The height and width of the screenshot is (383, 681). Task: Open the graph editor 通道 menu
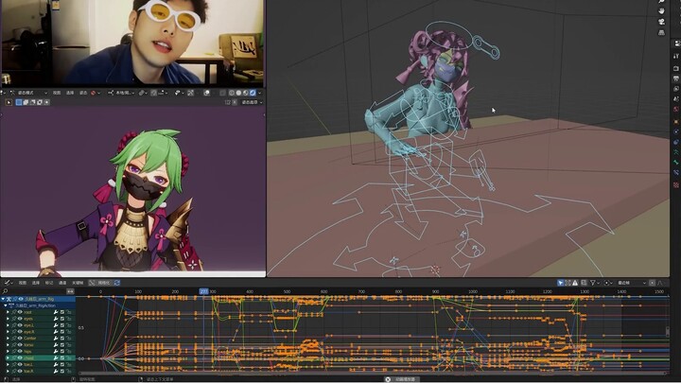pos(62,283)
